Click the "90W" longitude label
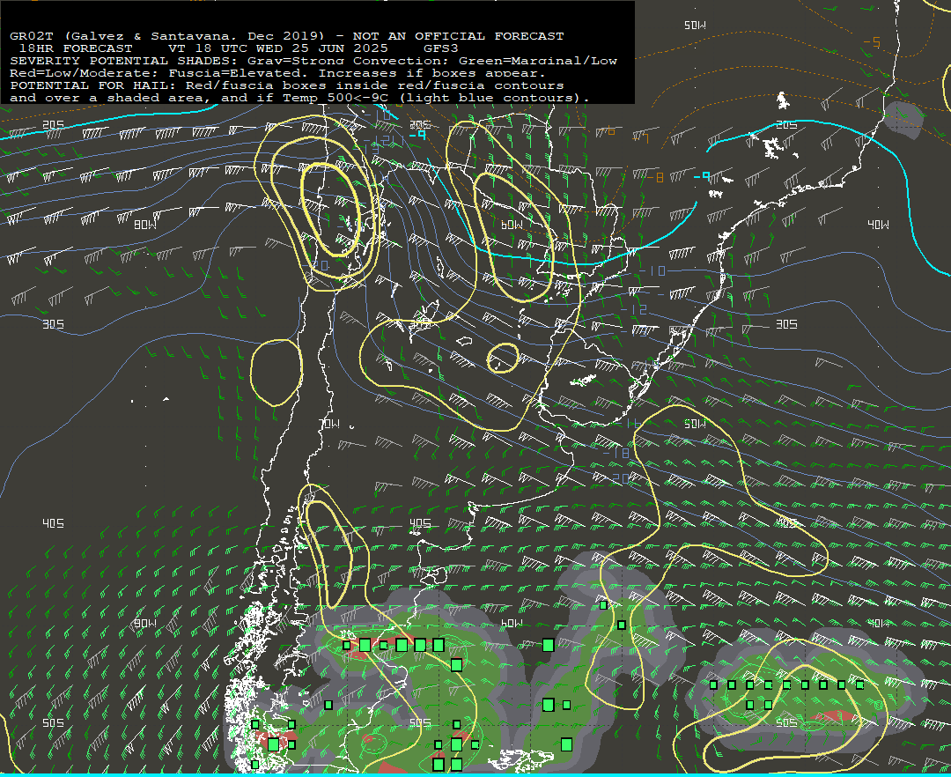The image size is (951, 777). tap(145, 624)
